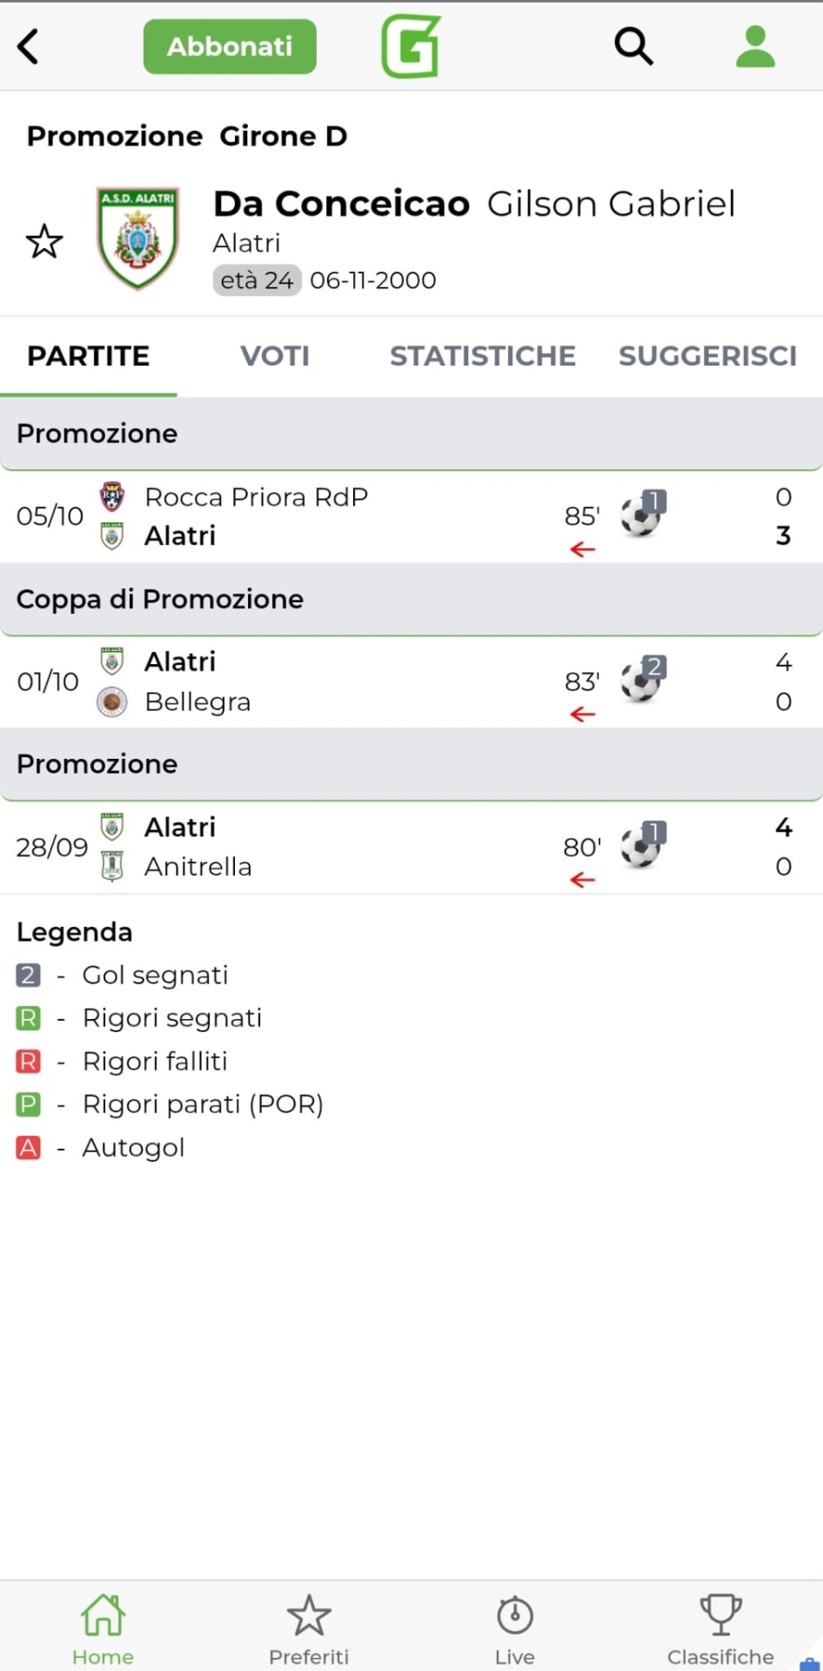Tap the two-goal ball icon for Bellegra match

pyautogui.click(x=641, y=681)
